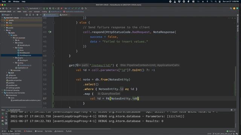Switch to the NotesRouter.kt editor tab
The height and width of the screenshot is (135, 241).
(x=51, y=15)
